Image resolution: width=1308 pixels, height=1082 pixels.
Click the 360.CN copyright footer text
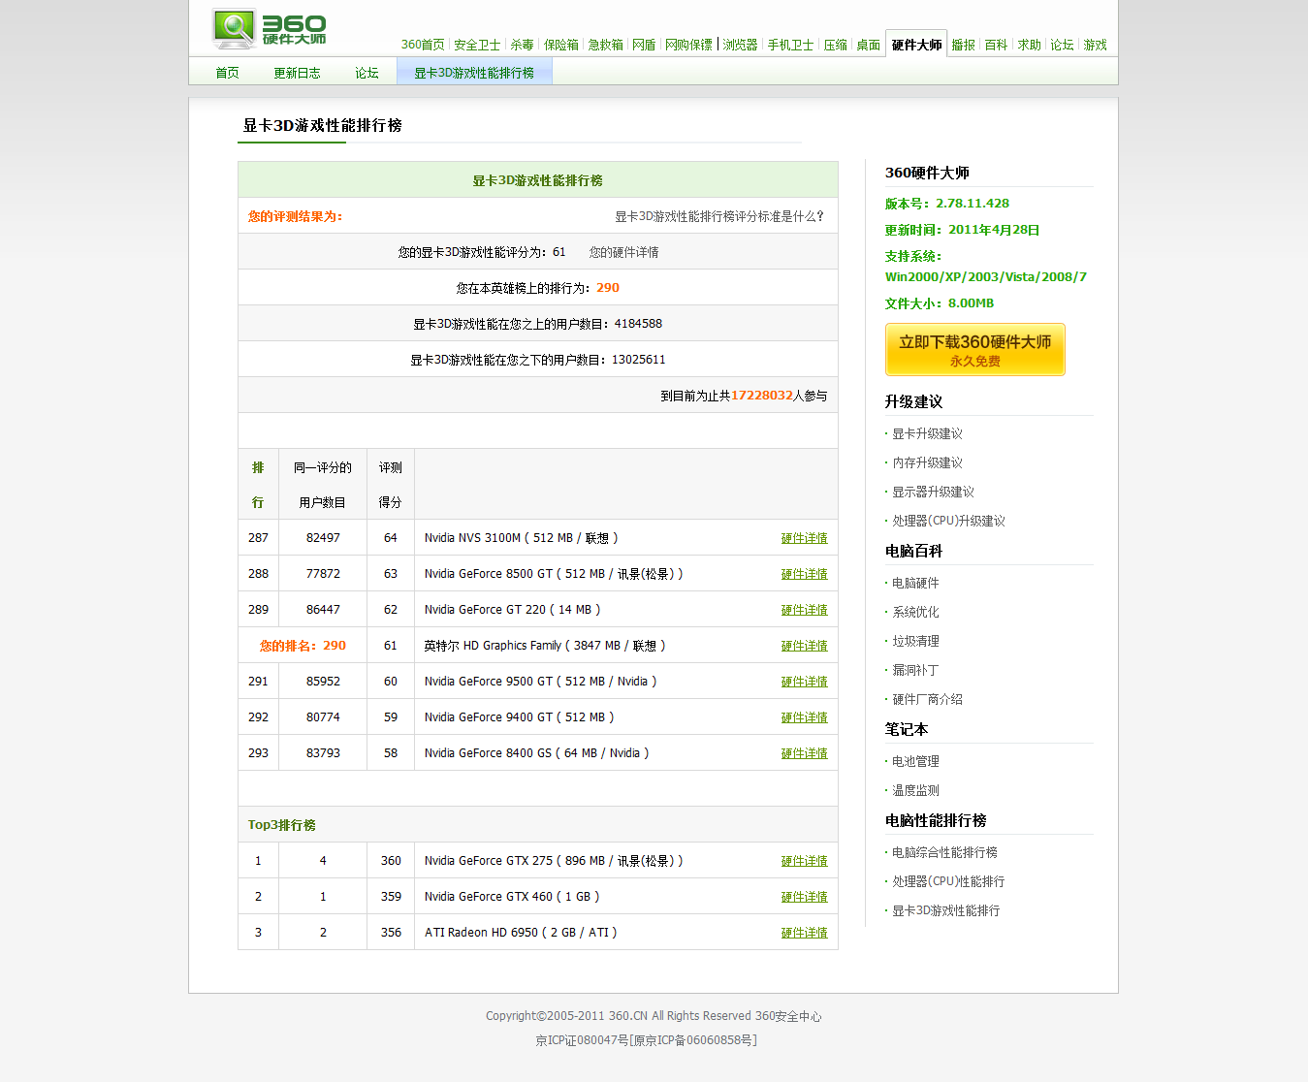click(x=654, y=1016)
